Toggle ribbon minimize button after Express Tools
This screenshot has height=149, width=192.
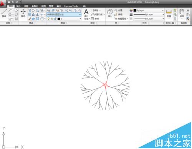(84, 6)
